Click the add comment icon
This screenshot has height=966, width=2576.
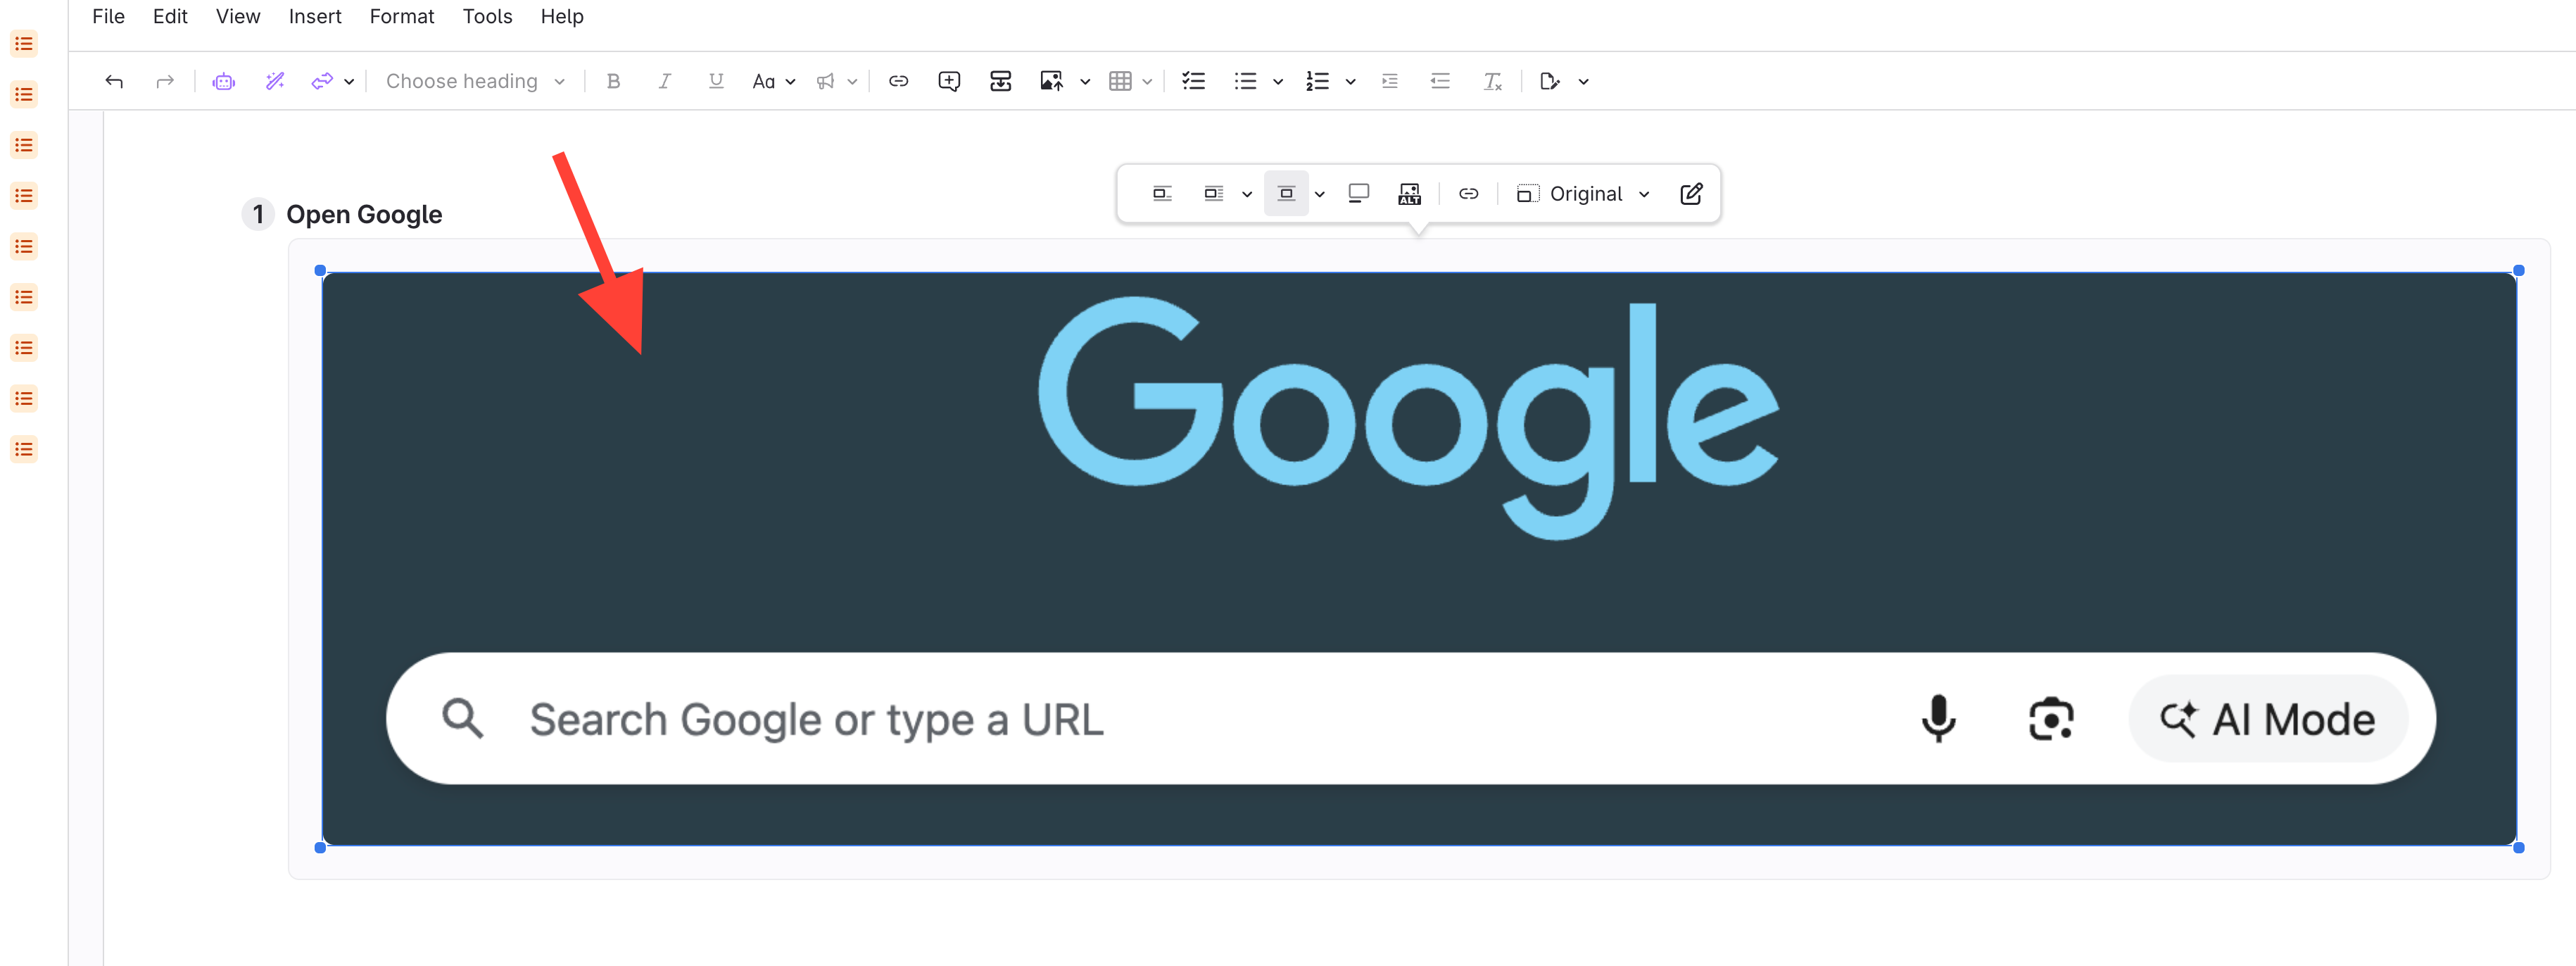(949, 82)
